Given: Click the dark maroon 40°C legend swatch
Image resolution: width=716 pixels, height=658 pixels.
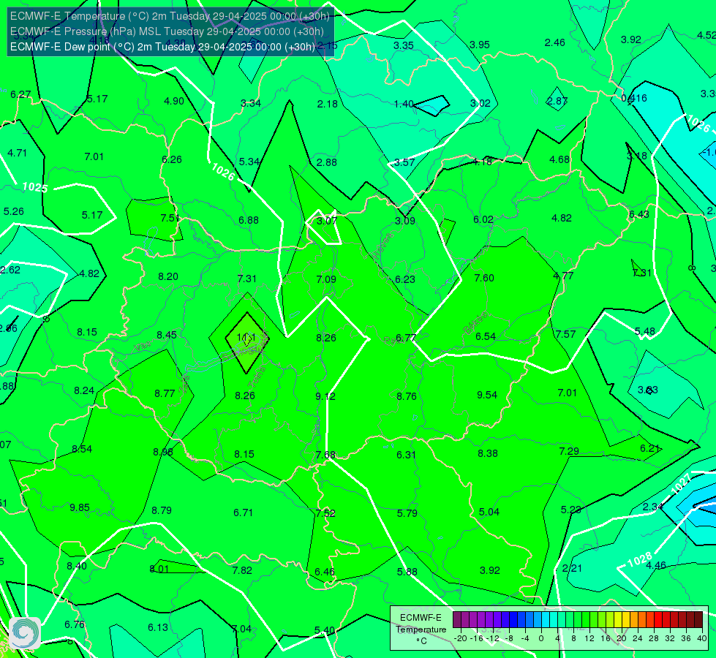Looking at the screenshot, I should (x=698, y=620).
